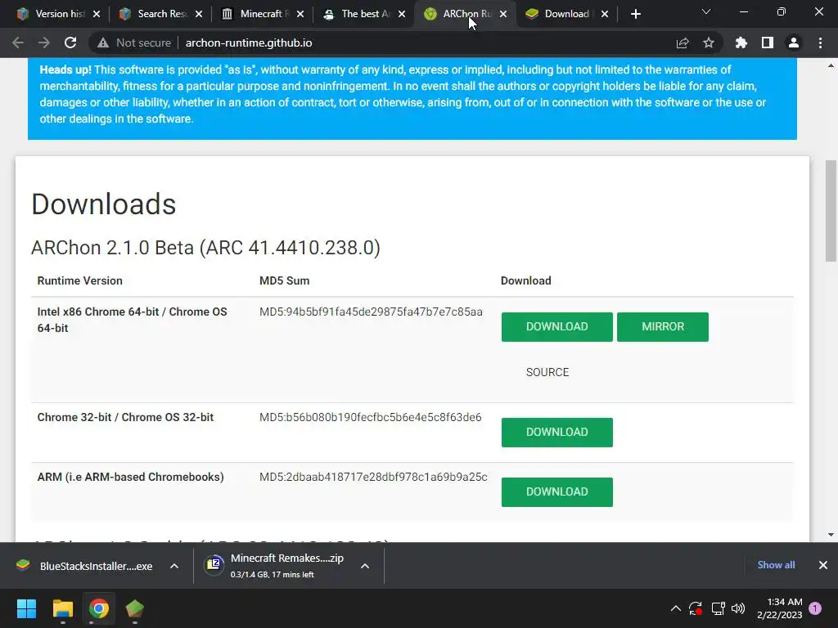838x628 pixels.
Task: Open the Not secure site info warning
Action: coord(134,43)
